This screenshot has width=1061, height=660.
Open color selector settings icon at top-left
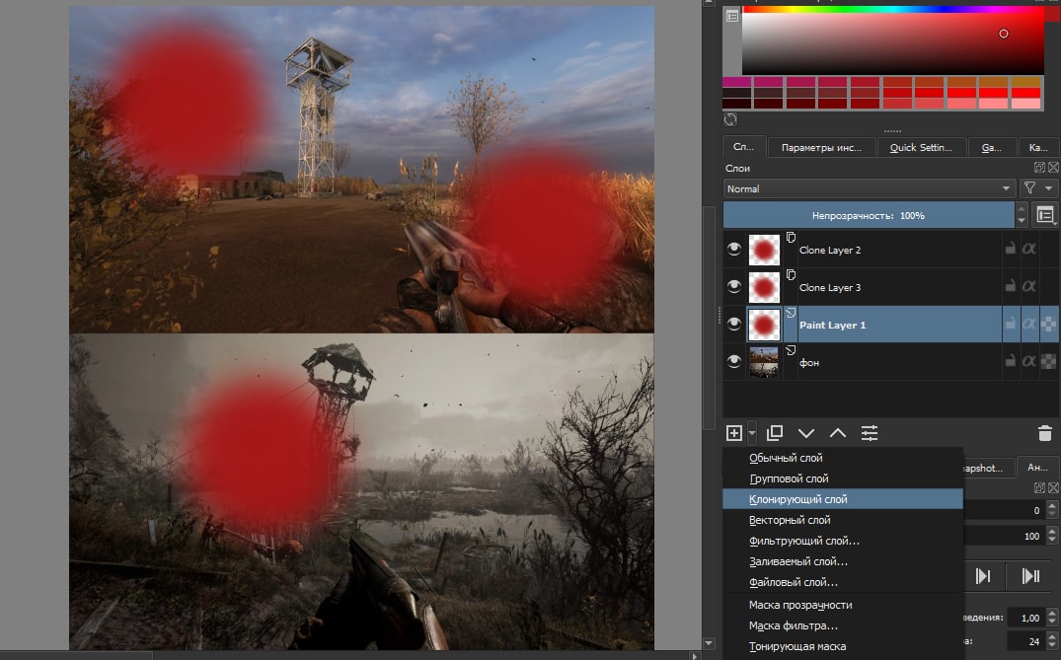(x=732, y=16)
